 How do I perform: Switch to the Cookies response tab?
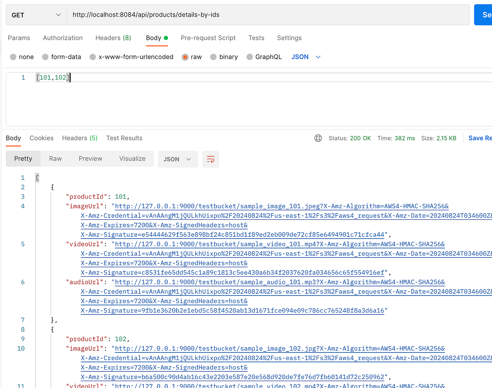tap(41, 138)
